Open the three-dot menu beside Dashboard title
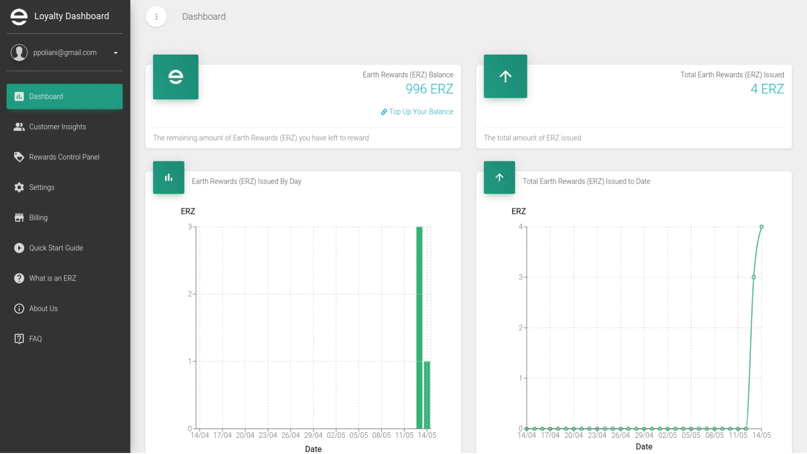This screenshot has height=454, width=807. [x=156, y=17]
